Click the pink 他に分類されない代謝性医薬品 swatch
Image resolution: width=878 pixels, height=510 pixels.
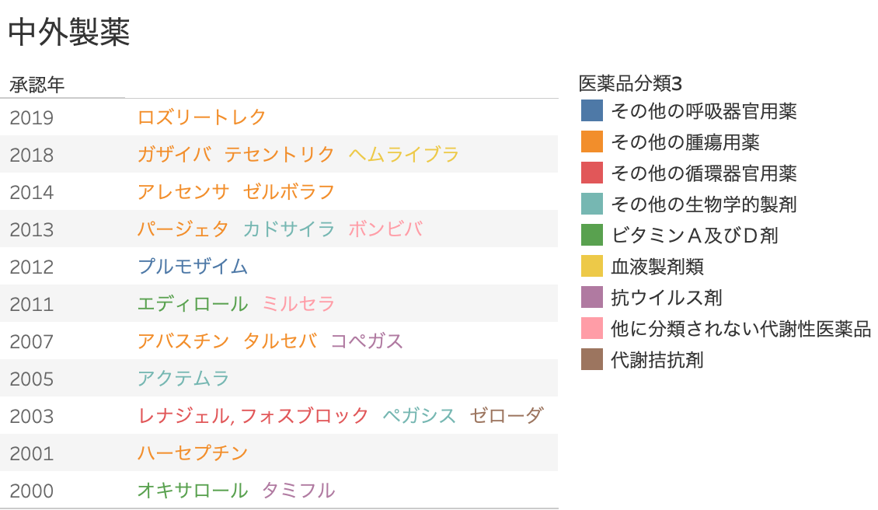[x=592, y=328]
